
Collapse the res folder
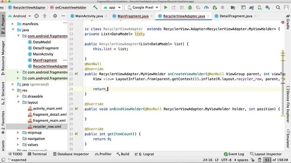(x=13, y=90)
